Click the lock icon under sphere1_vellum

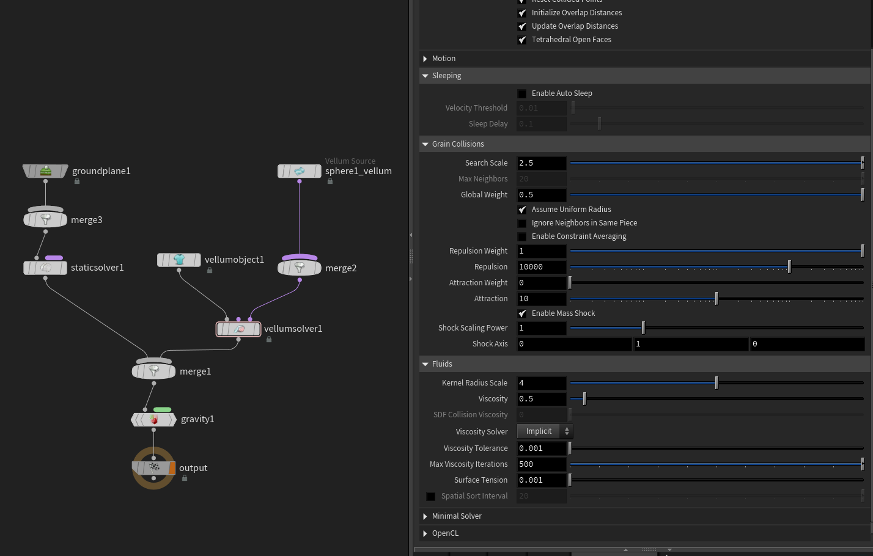coord(330,181)
